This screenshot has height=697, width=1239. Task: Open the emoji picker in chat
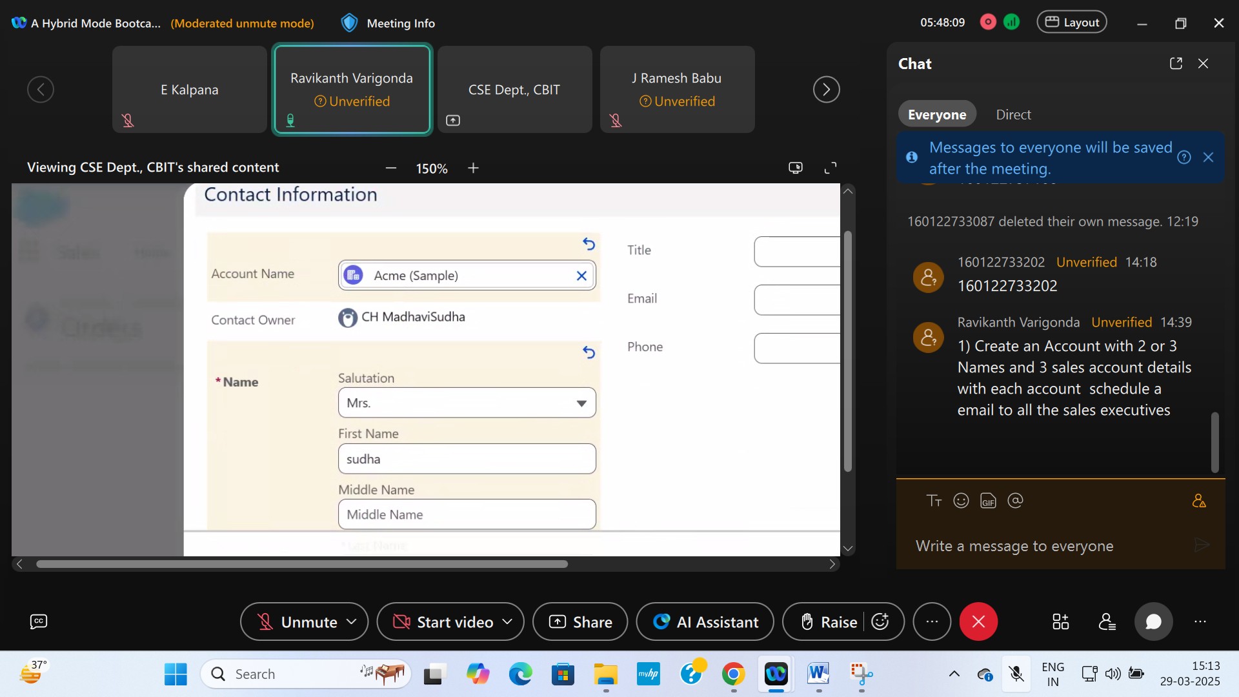pos(961,501)
